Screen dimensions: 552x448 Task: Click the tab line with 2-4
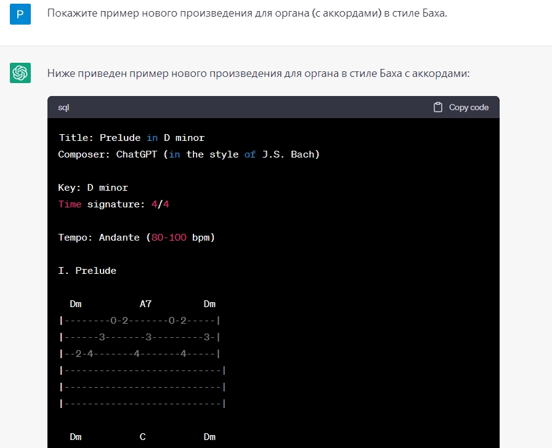(x=140, y=354)
